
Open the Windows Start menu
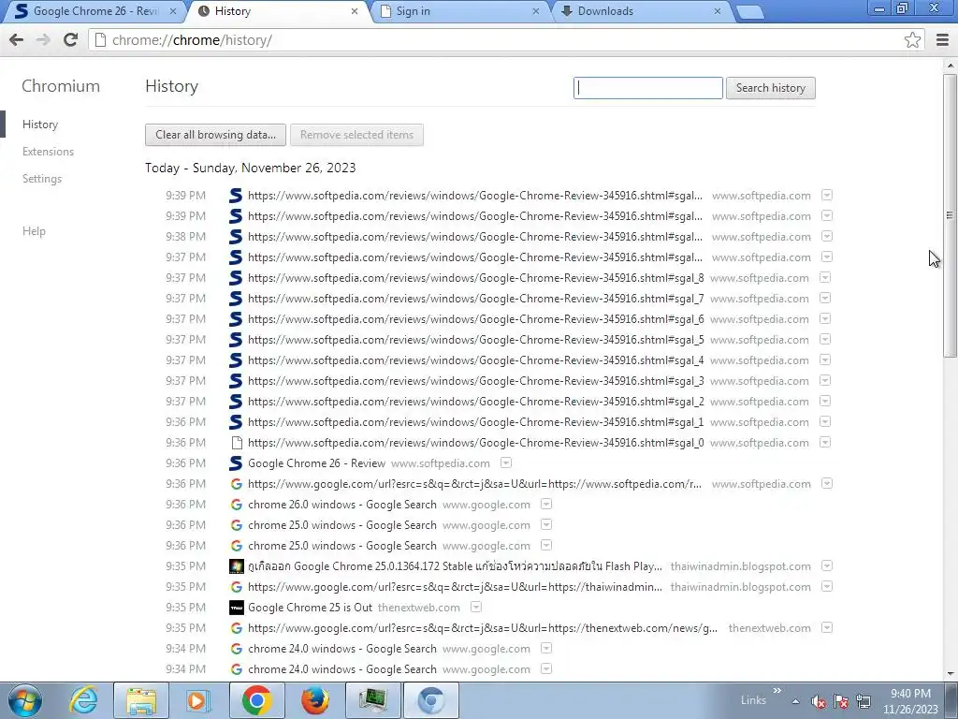(24, 700)
